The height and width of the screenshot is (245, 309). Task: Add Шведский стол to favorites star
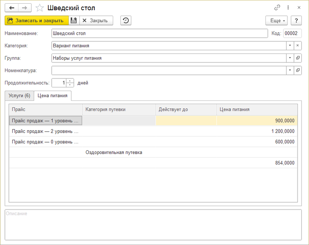(39, 8)
